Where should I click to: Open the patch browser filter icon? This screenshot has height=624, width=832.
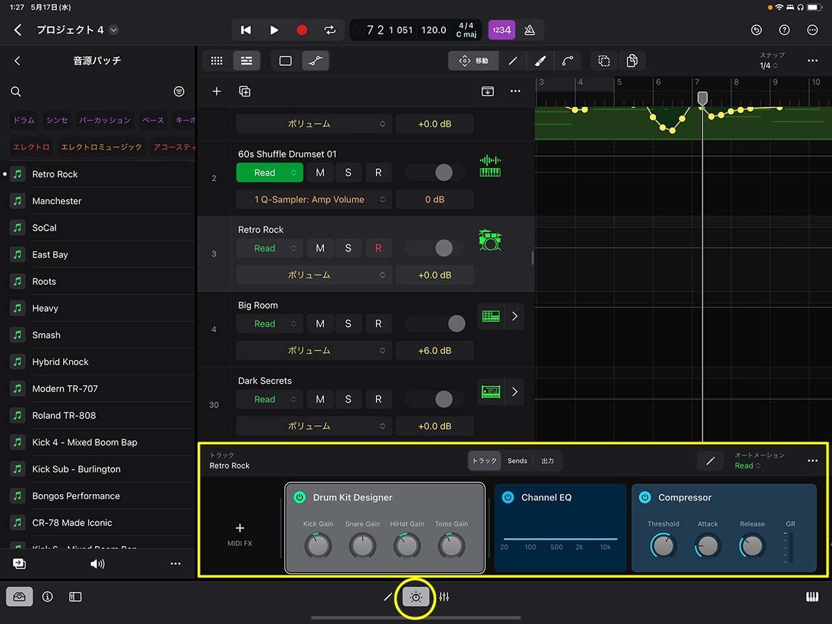click(x=179, y=92)
